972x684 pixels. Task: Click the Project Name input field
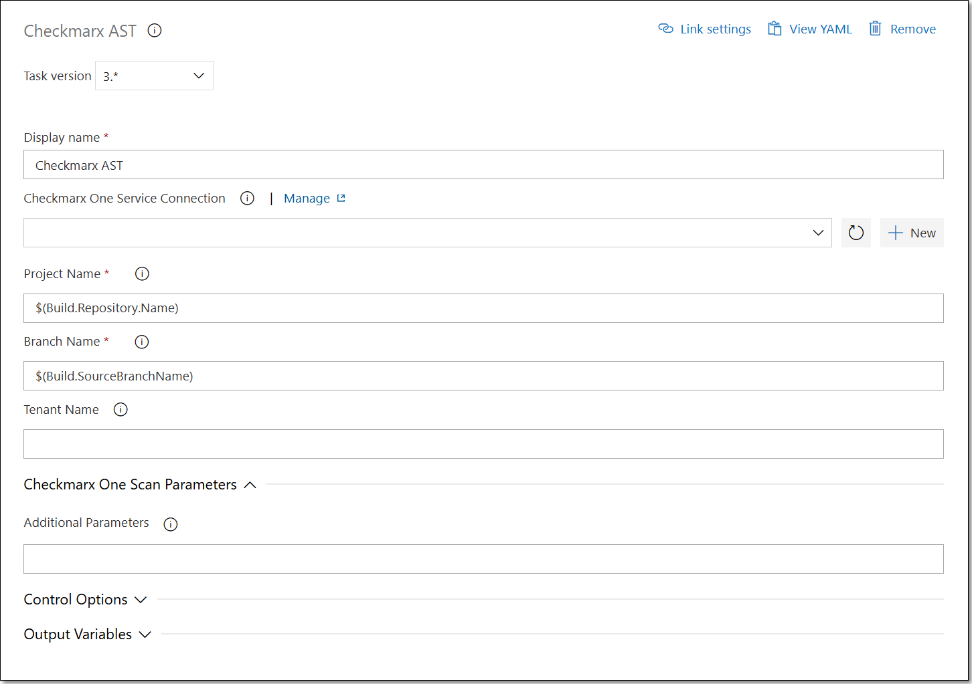tap(483, 308)
